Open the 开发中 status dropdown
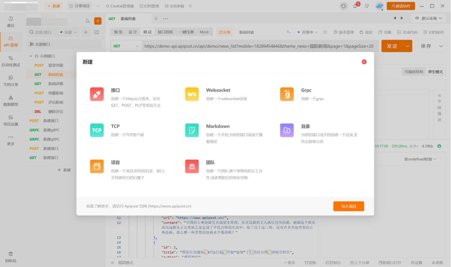Screen dimensions: 451x267 coord(307,32)
